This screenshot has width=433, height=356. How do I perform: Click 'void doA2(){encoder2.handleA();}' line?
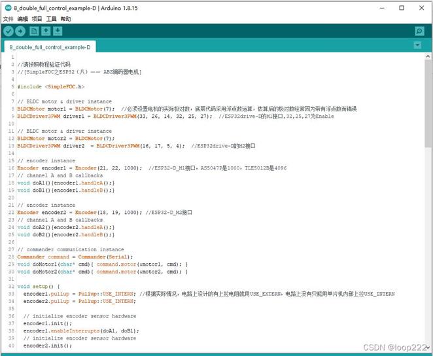[x=65, y=227]
